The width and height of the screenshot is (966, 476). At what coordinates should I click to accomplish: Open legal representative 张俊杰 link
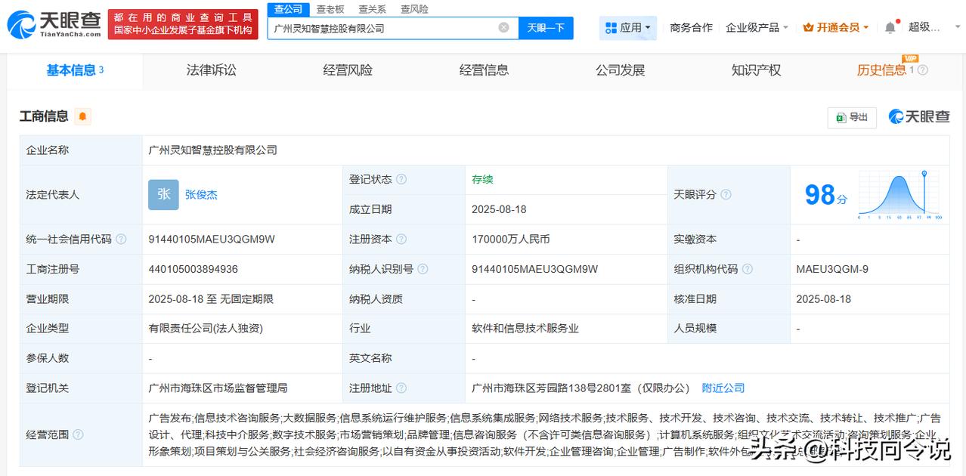click(201, 194)
